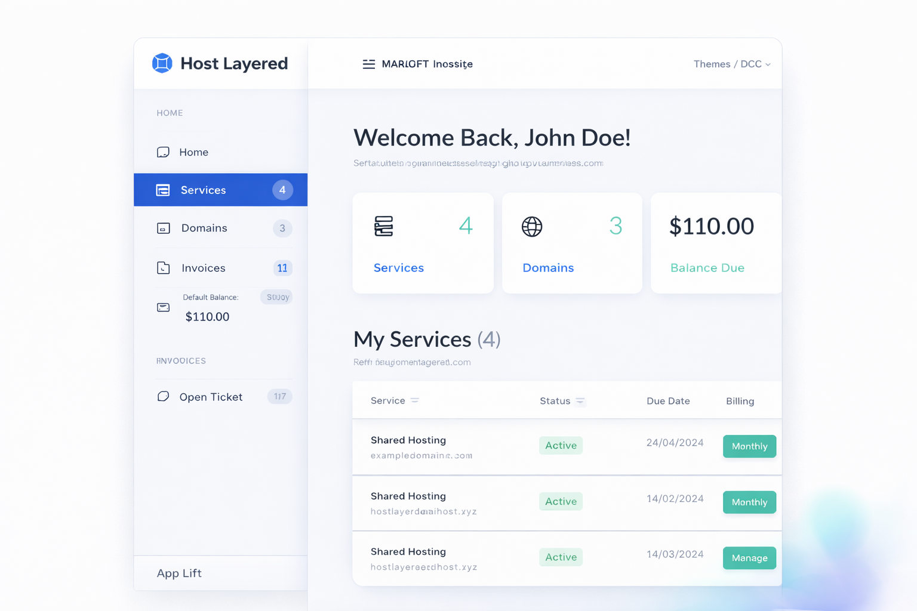Click the Balance Due label
The width and height of the screenshot is (917, 611).
tap(707, 268)
